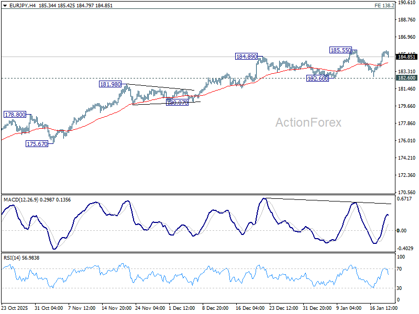Viewport: 419px width, 314px height.
Task: Click the 16 Dec 04:00 time axis label
Action: pos(250,308)
